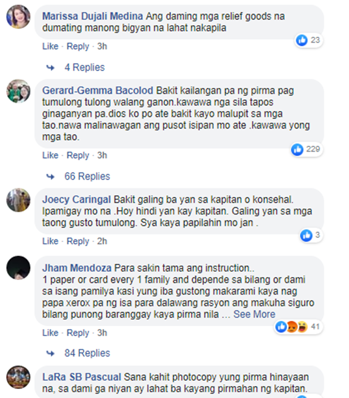This screenshot has height=398, width=349.
Task: Show full comment via See More link
Action: coord(255,314)
